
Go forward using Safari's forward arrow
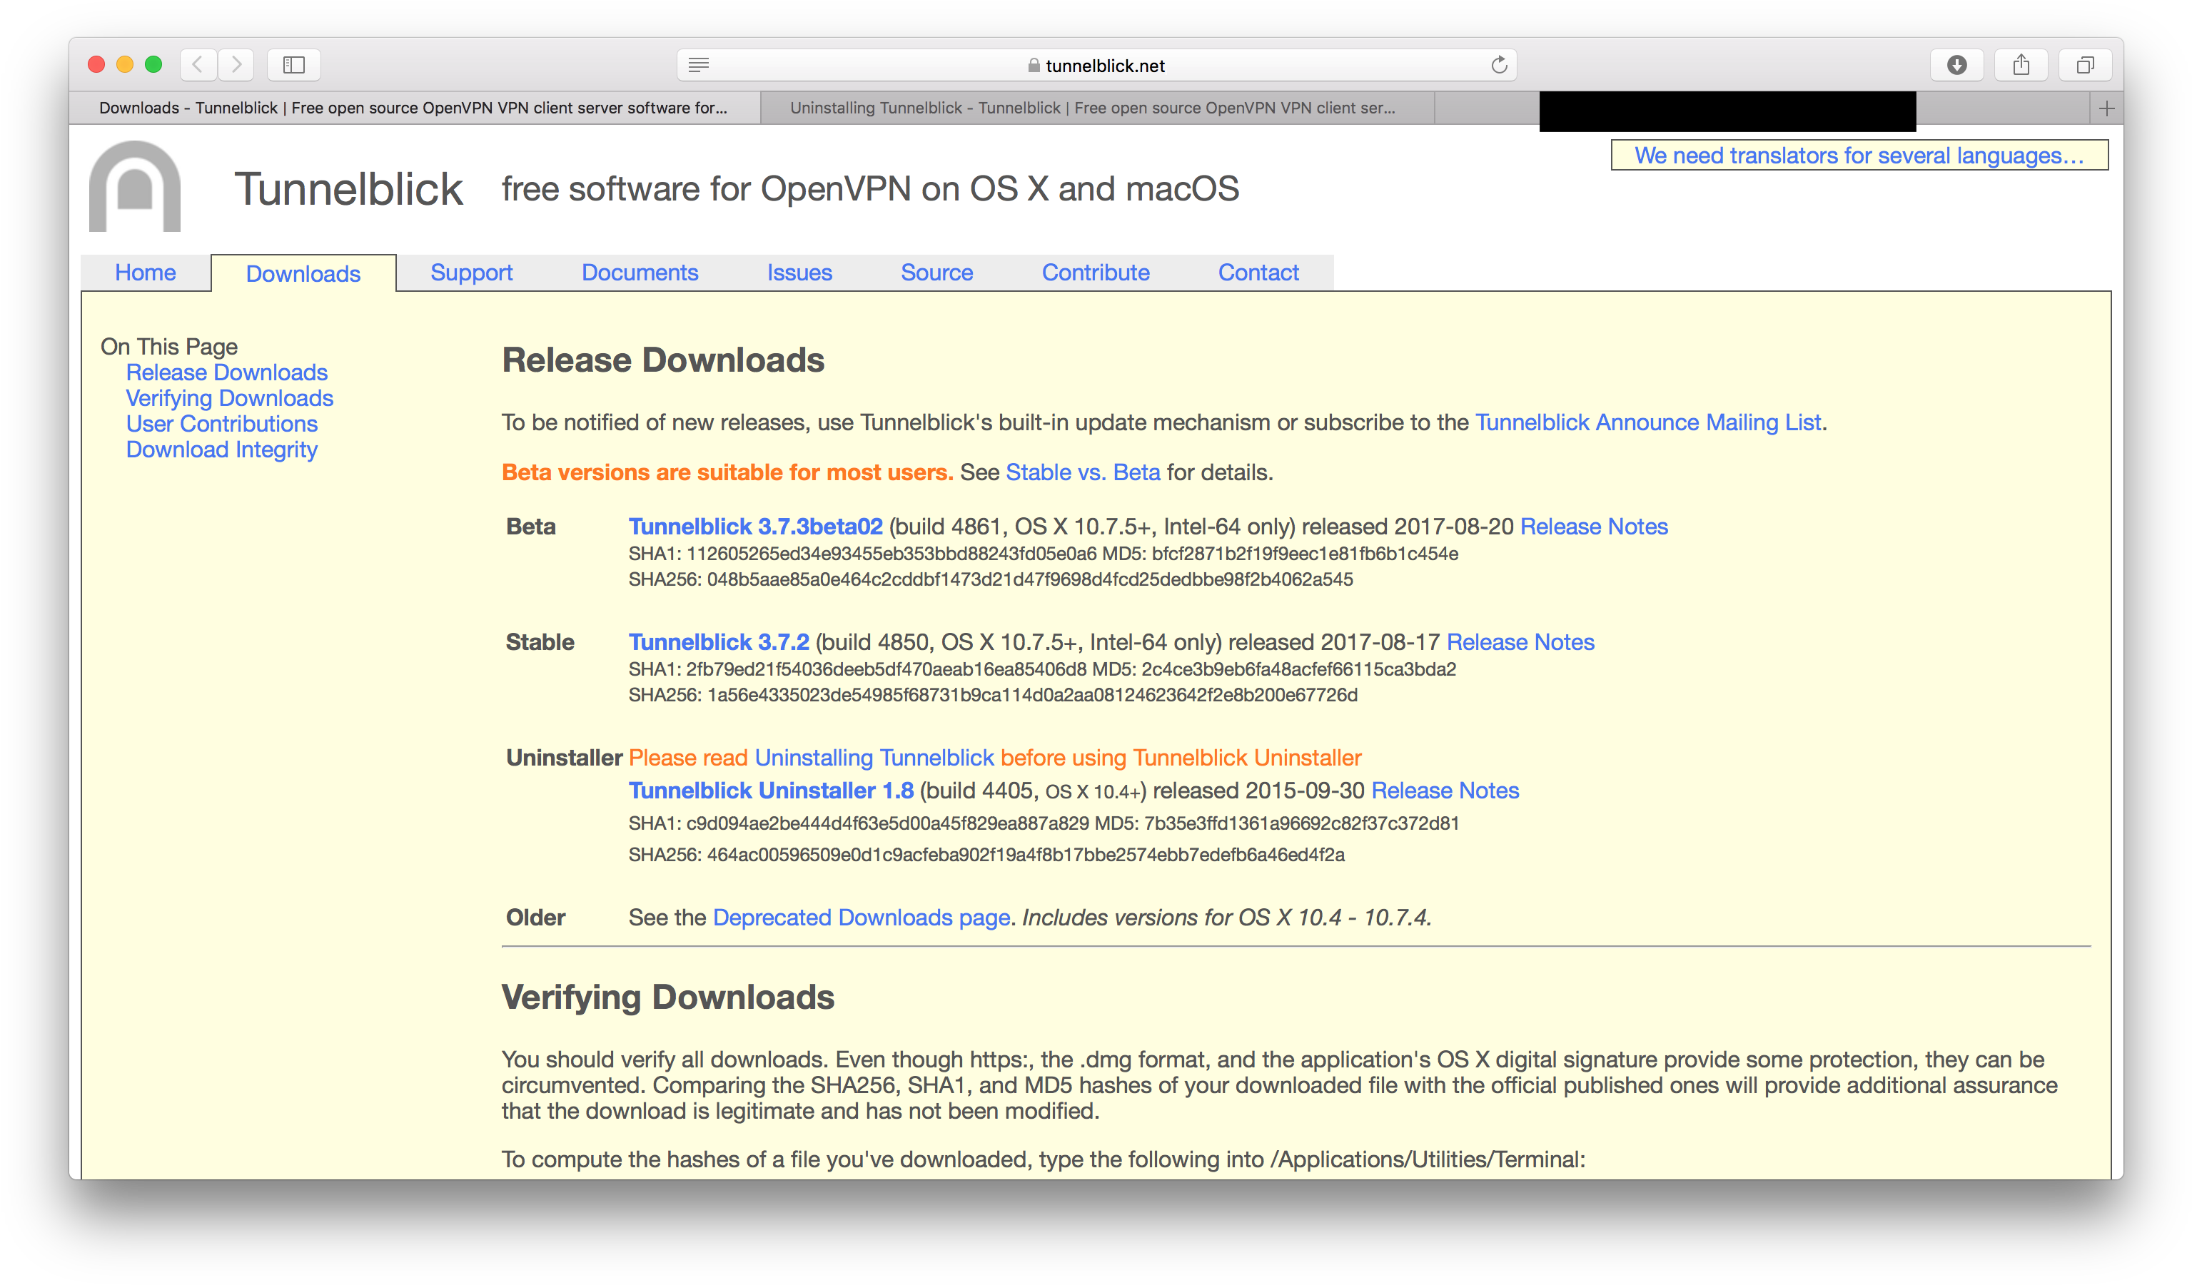236,64
